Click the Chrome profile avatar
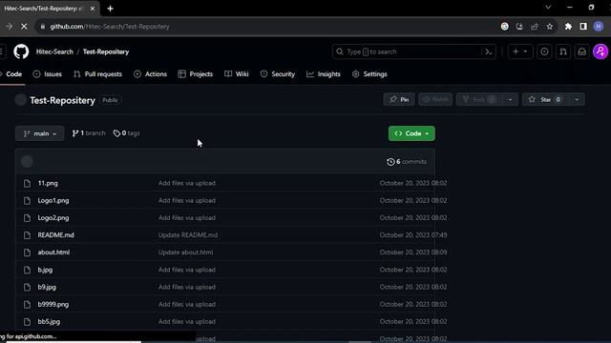Viewport: 611px width, 343px height. tap(599, 27)
